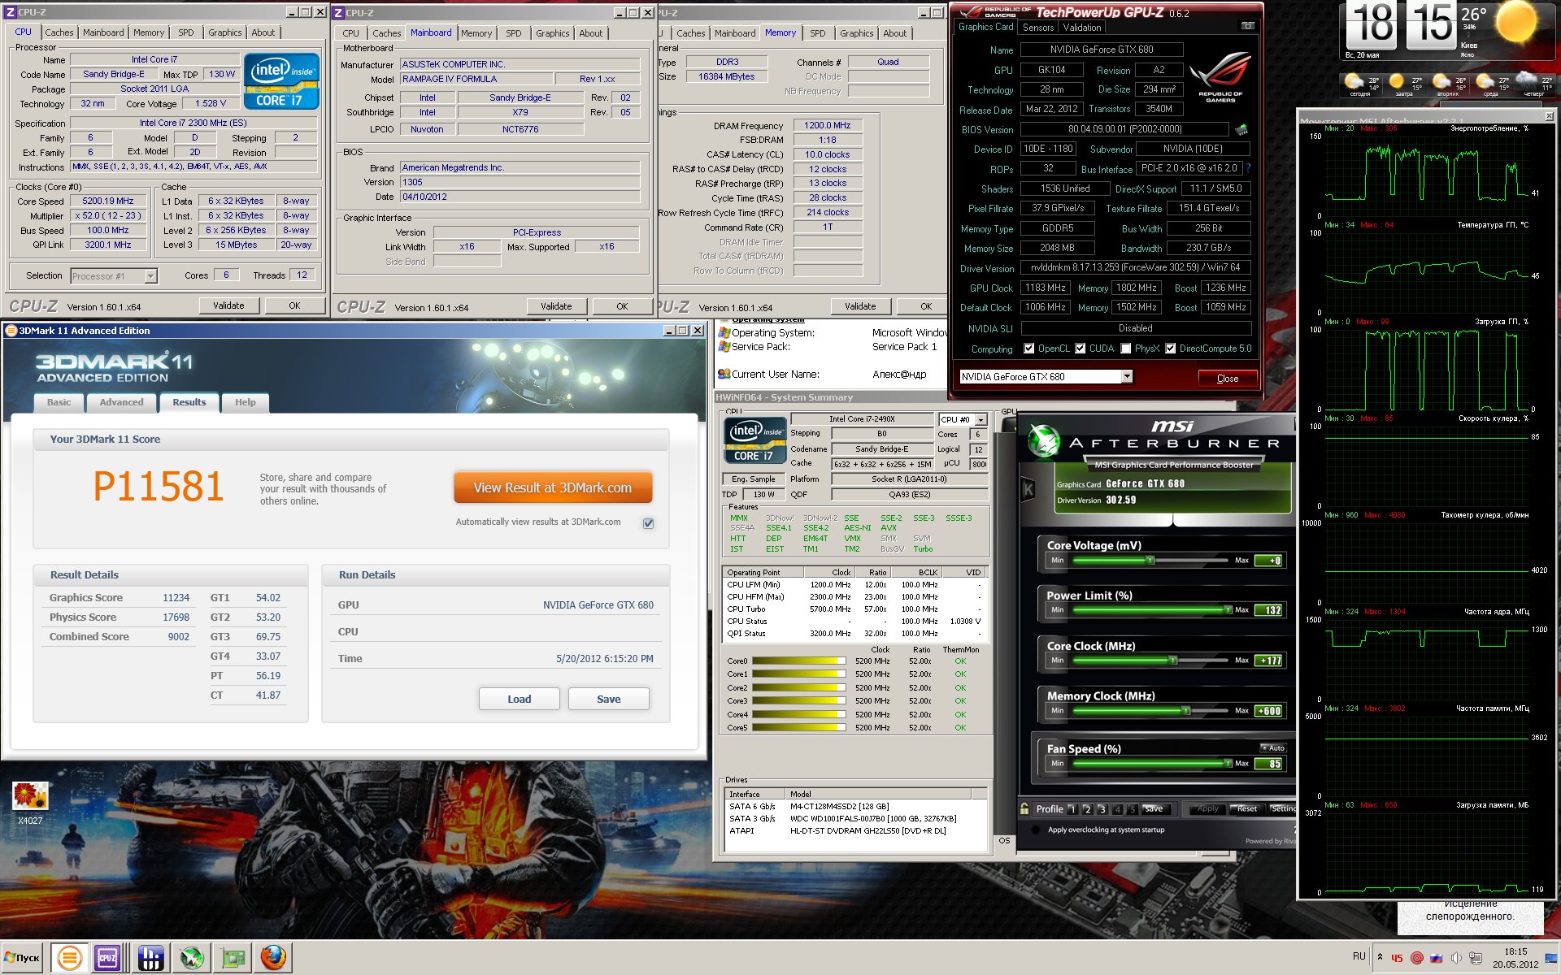Uncheck automatically view results at 3DMark.com
This screenshot has width=1561, height=975.
point(648,523)
